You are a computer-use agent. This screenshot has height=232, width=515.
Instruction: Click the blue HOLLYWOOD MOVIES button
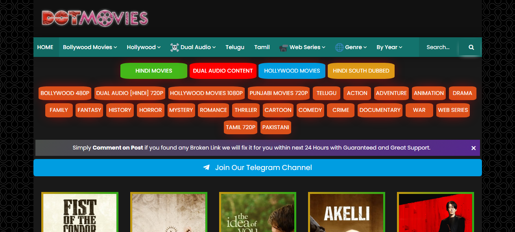[x=292, y=71]
